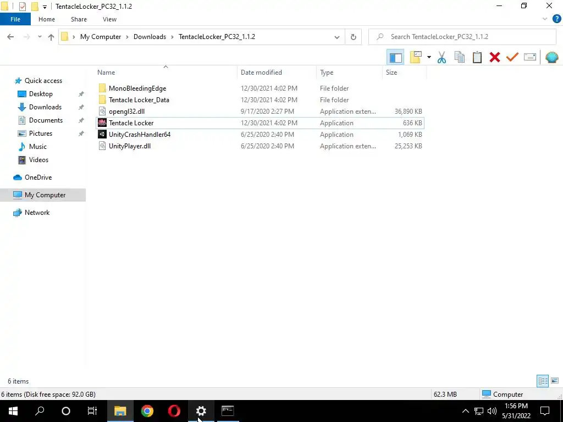Screen dimensions: 563x422
Task: Click the search TentacleLocker_PC32_1.1.2 field
Action: pyautogui.click(x=462, y=37)
